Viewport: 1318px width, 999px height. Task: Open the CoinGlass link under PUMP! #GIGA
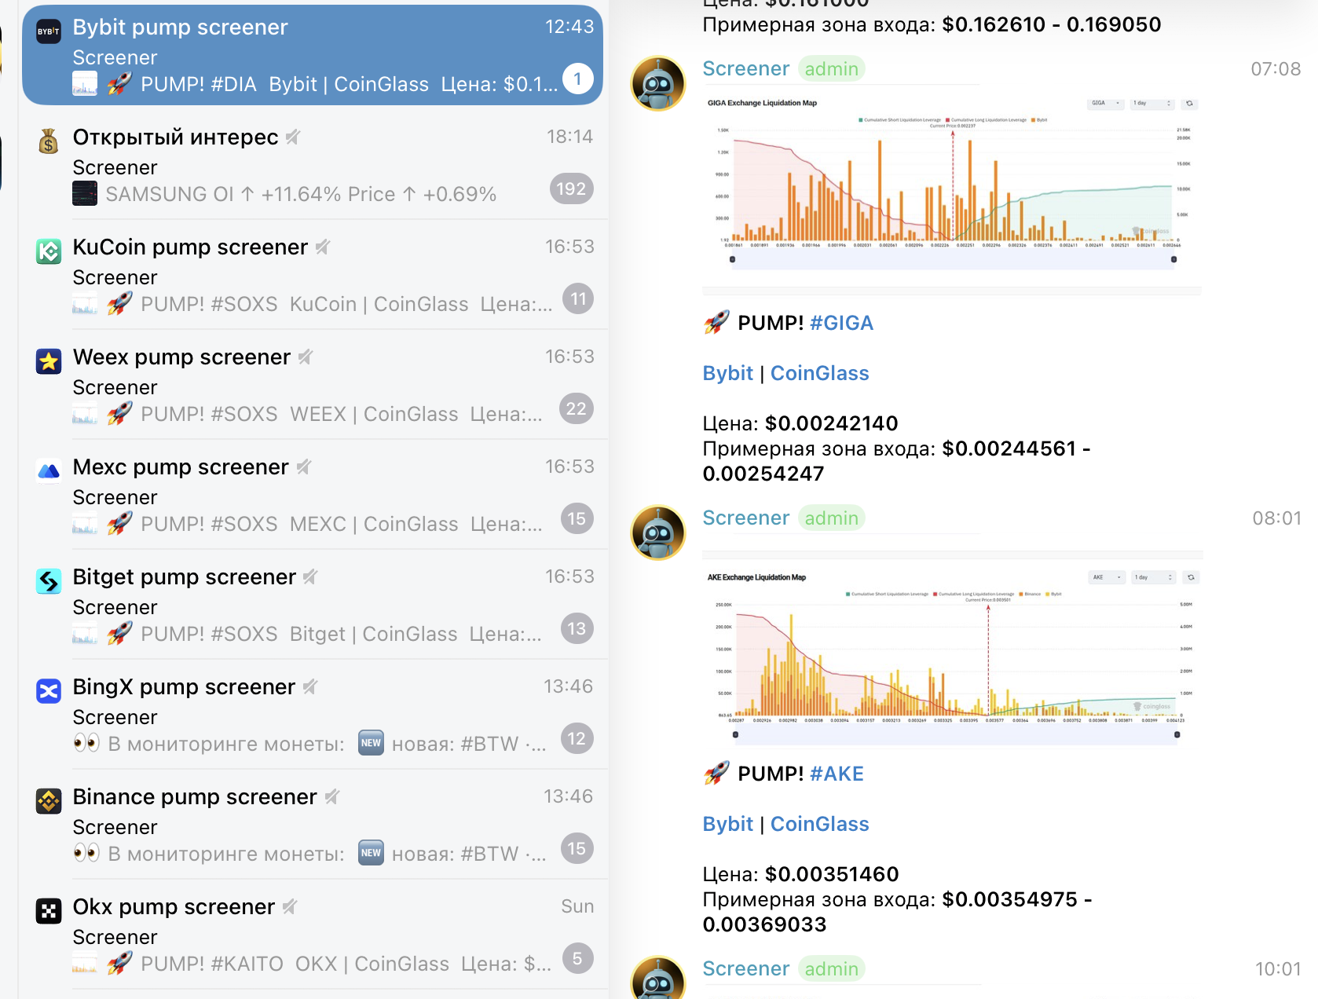coord(819,373)
